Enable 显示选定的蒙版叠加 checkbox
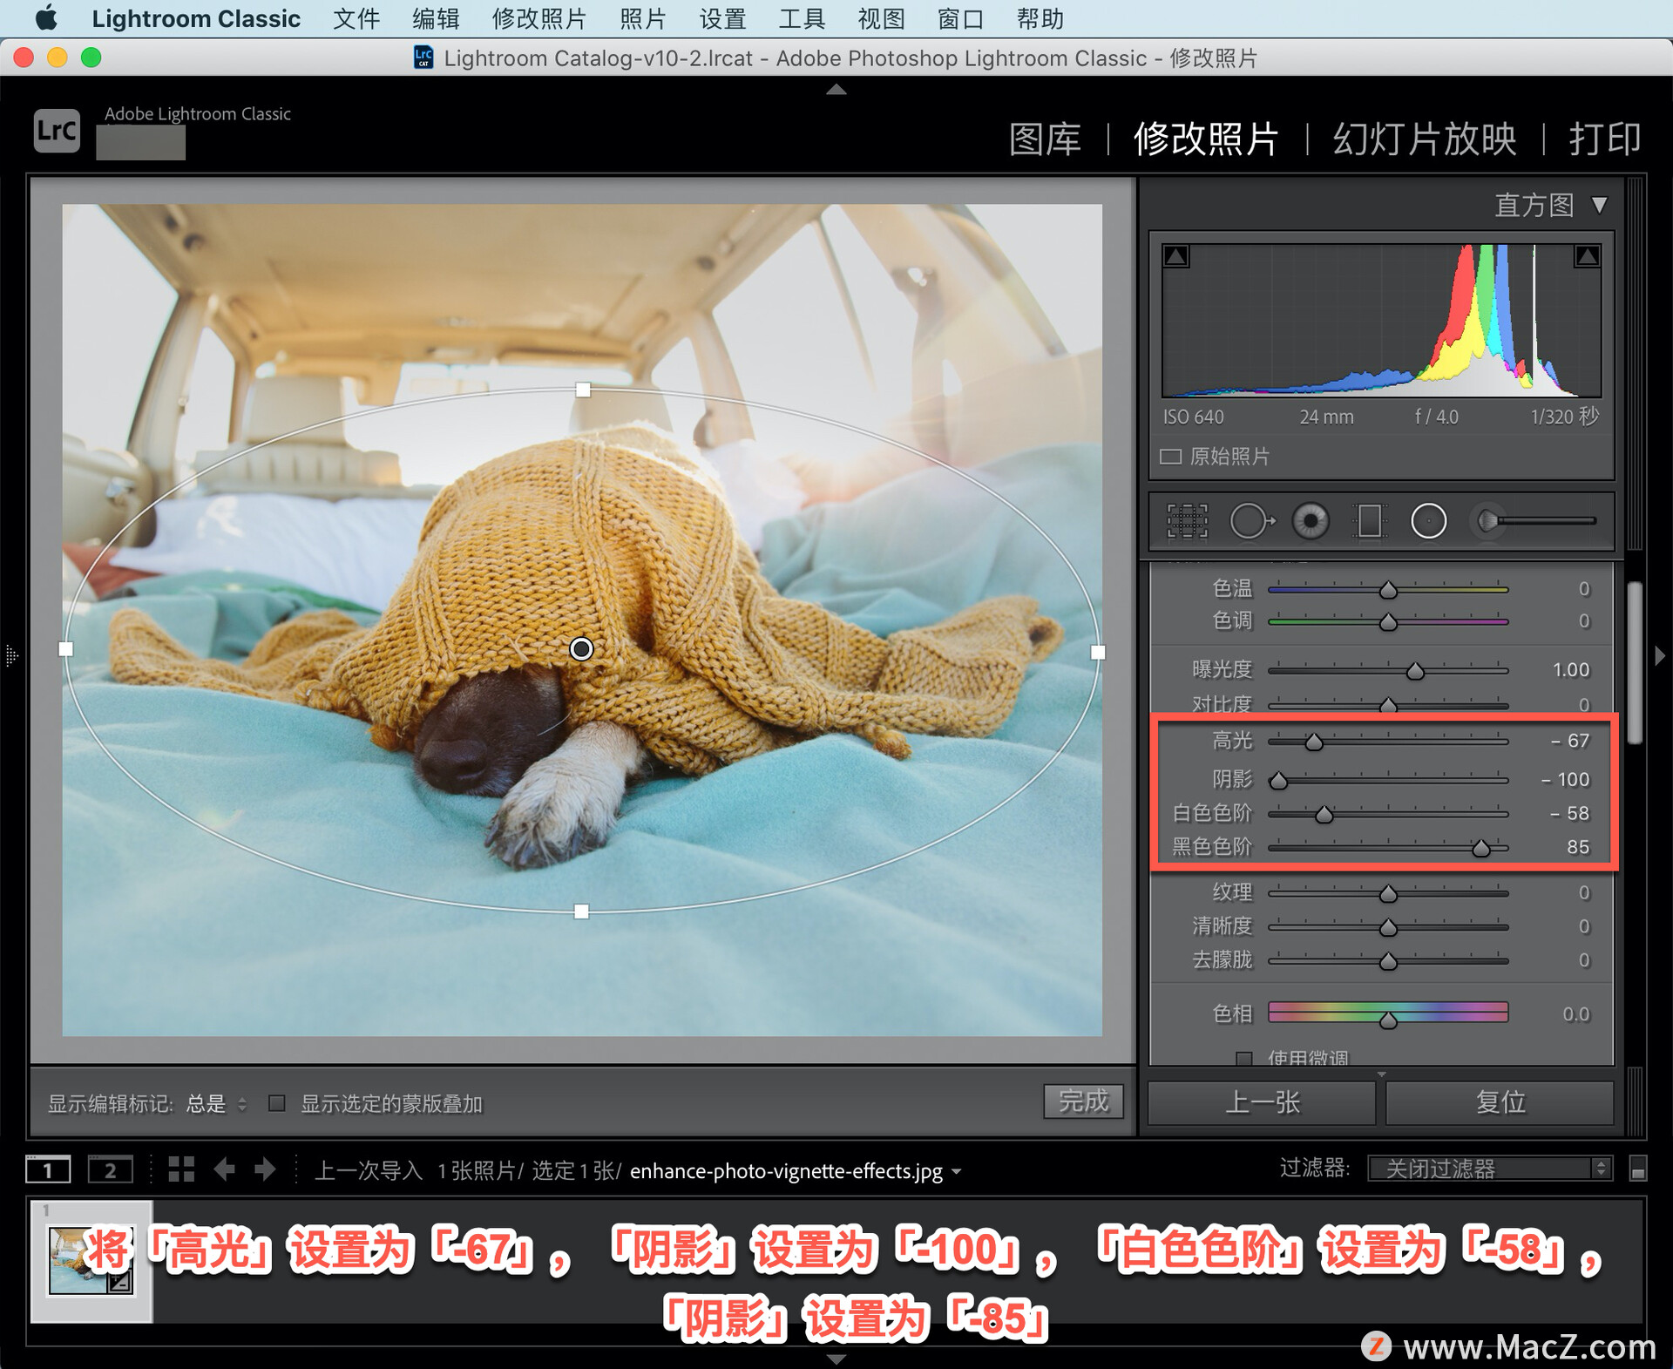Viewport: 1673px width, 1369px height. [x=277, y=1103]
